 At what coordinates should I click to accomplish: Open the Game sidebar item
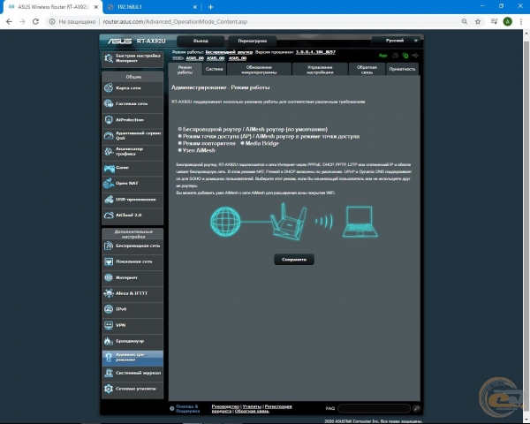point(132,168)
